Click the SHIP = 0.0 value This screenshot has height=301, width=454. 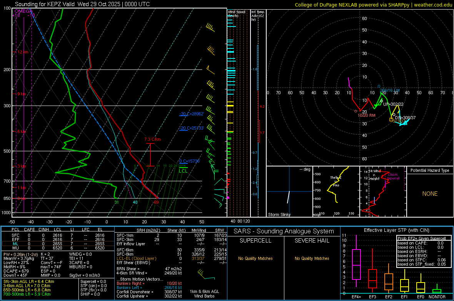(x=90, y=294)
